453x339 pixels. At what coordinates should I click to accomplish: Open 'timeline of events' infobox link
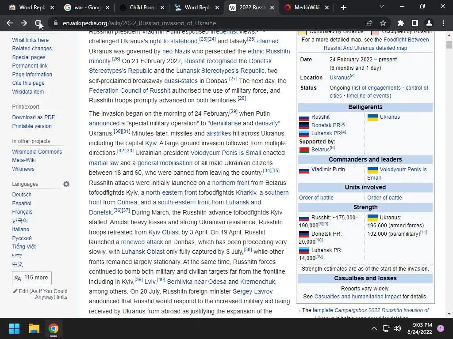[x=369, y=96]
